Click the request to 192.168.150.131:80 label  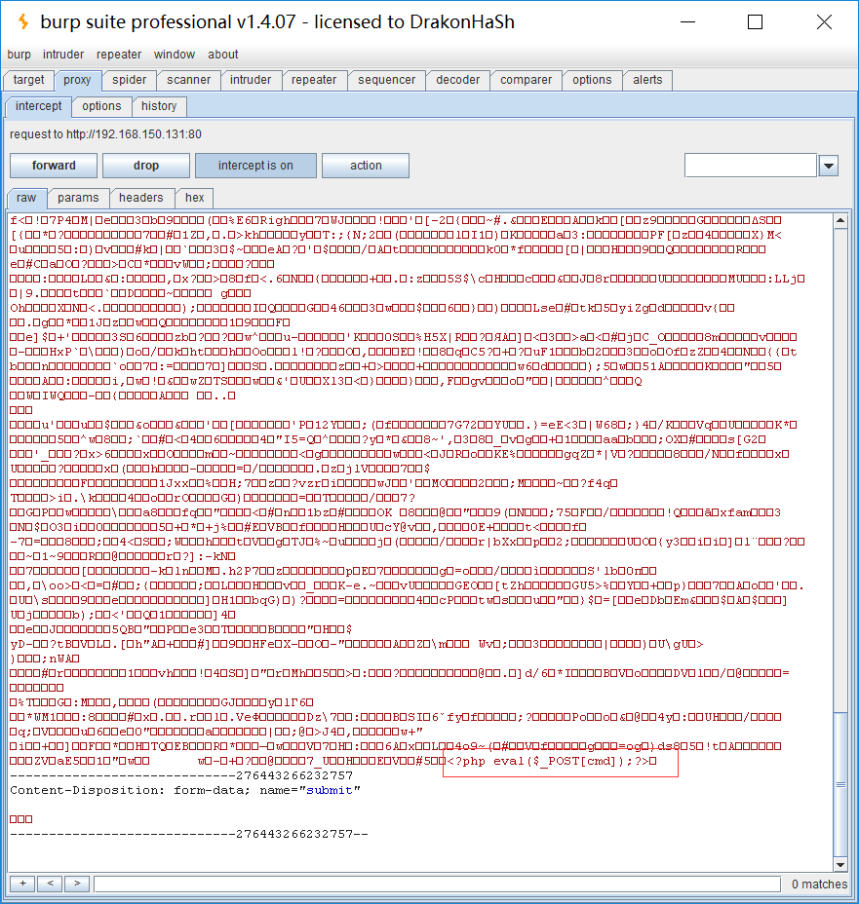coord(105,134)
